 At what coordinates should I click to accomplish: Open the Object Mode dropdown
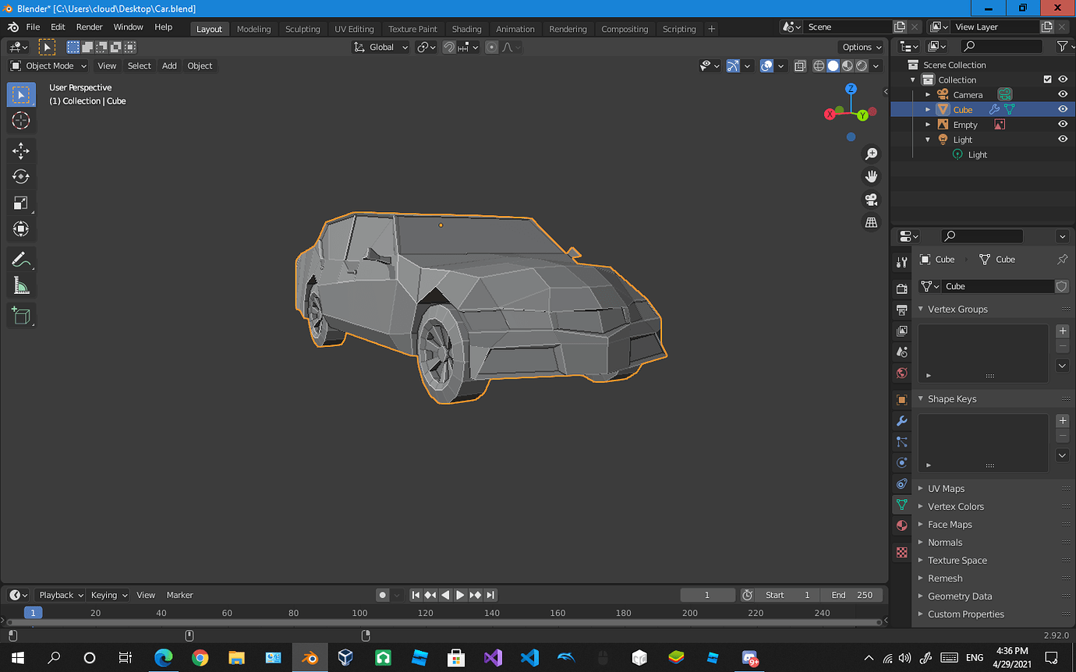click(48, 66)
